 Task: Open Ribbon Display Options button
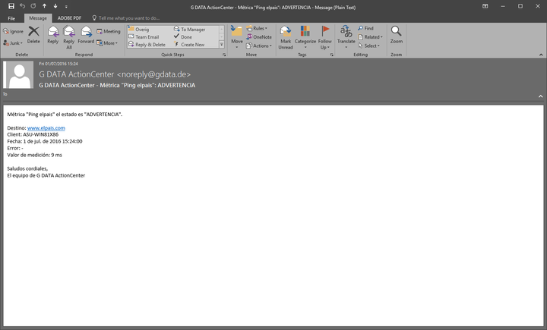coord(485,6)
